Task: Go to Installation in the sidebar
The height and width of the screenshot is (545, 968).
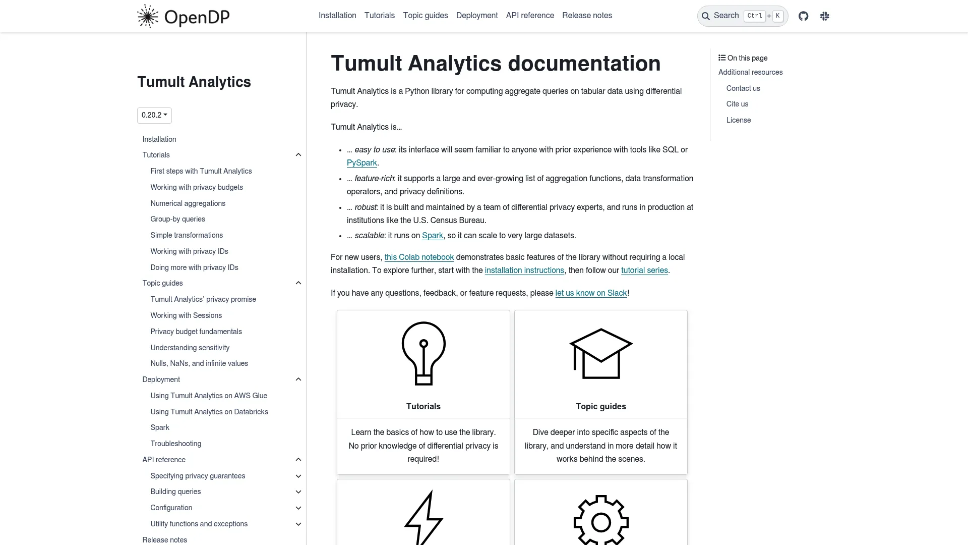Action: click(x=159, y=139)
